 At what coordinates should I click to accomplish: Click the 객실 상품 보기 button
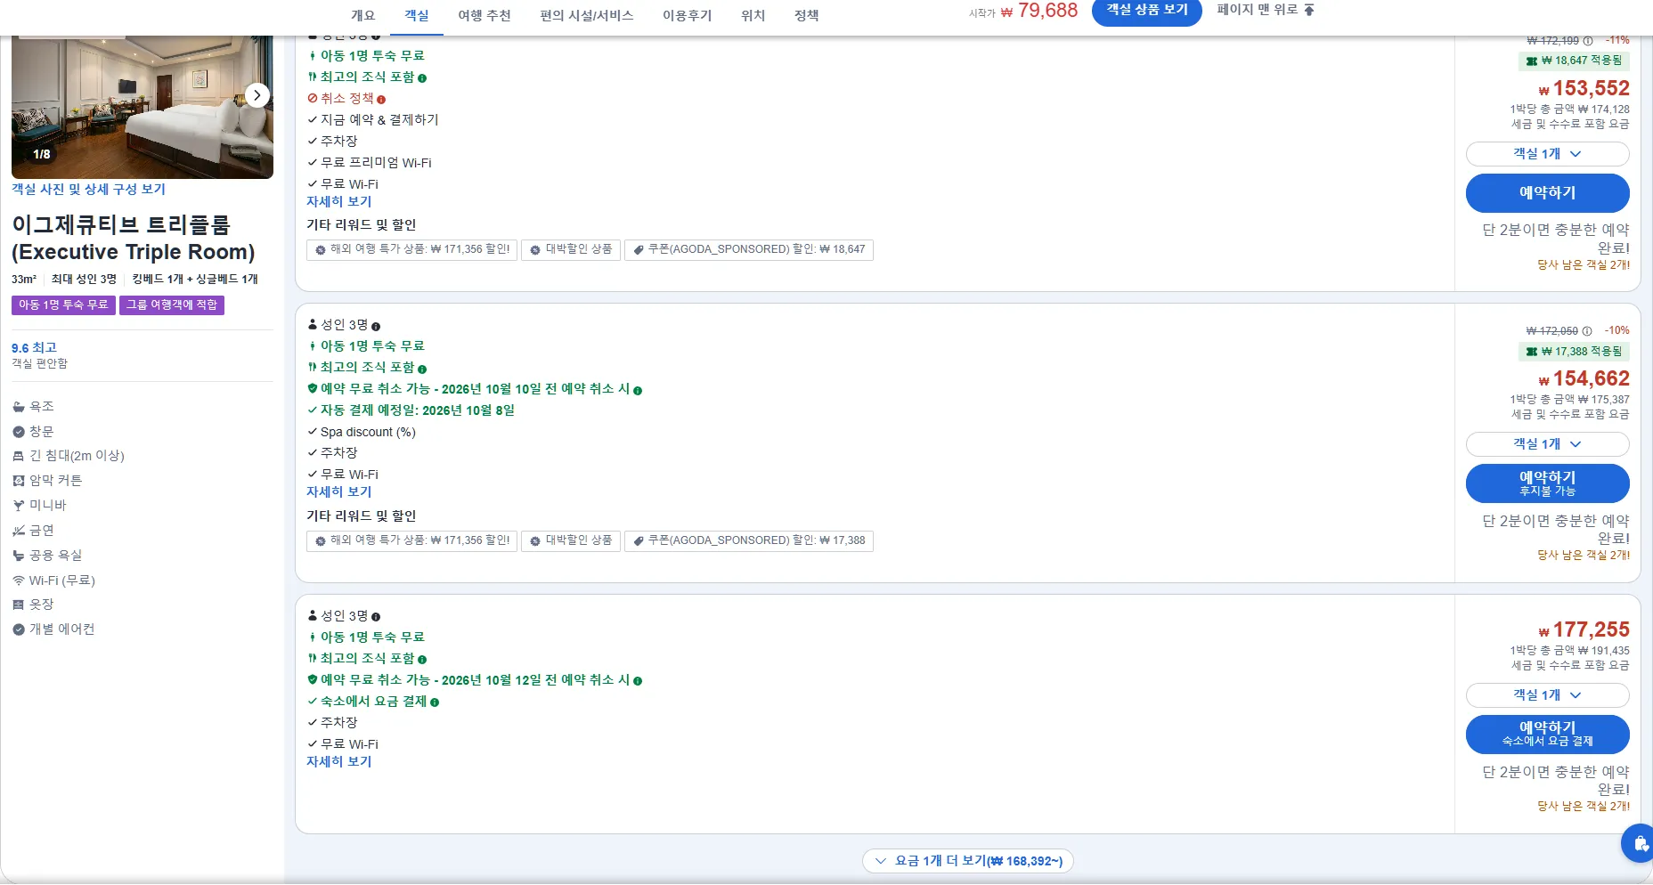(x=1147, y=11)
